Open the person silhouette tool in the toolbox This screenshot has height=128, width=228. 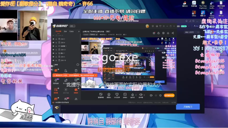66,71
